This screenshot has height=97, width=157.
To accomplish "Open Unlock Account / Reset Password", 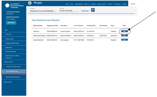I will tap(12, 57).
